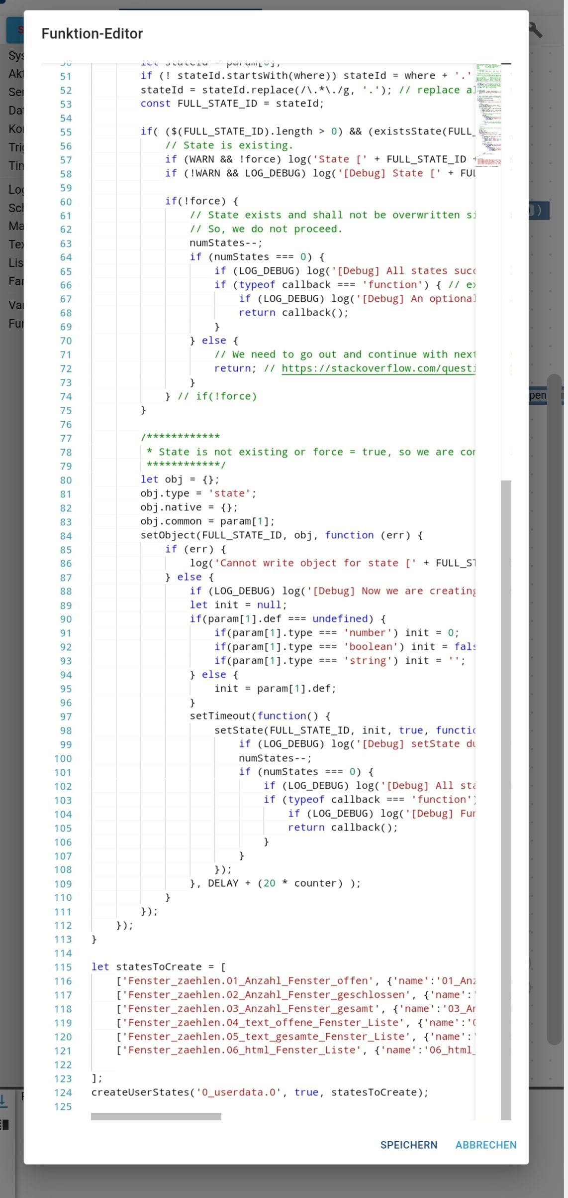Image resolution: width=568 pixels, height=1198 pixels.
Task: Click the createUserStates('0_userdata.0', true, statesToCreate) call
Action: coord(260,1092)
